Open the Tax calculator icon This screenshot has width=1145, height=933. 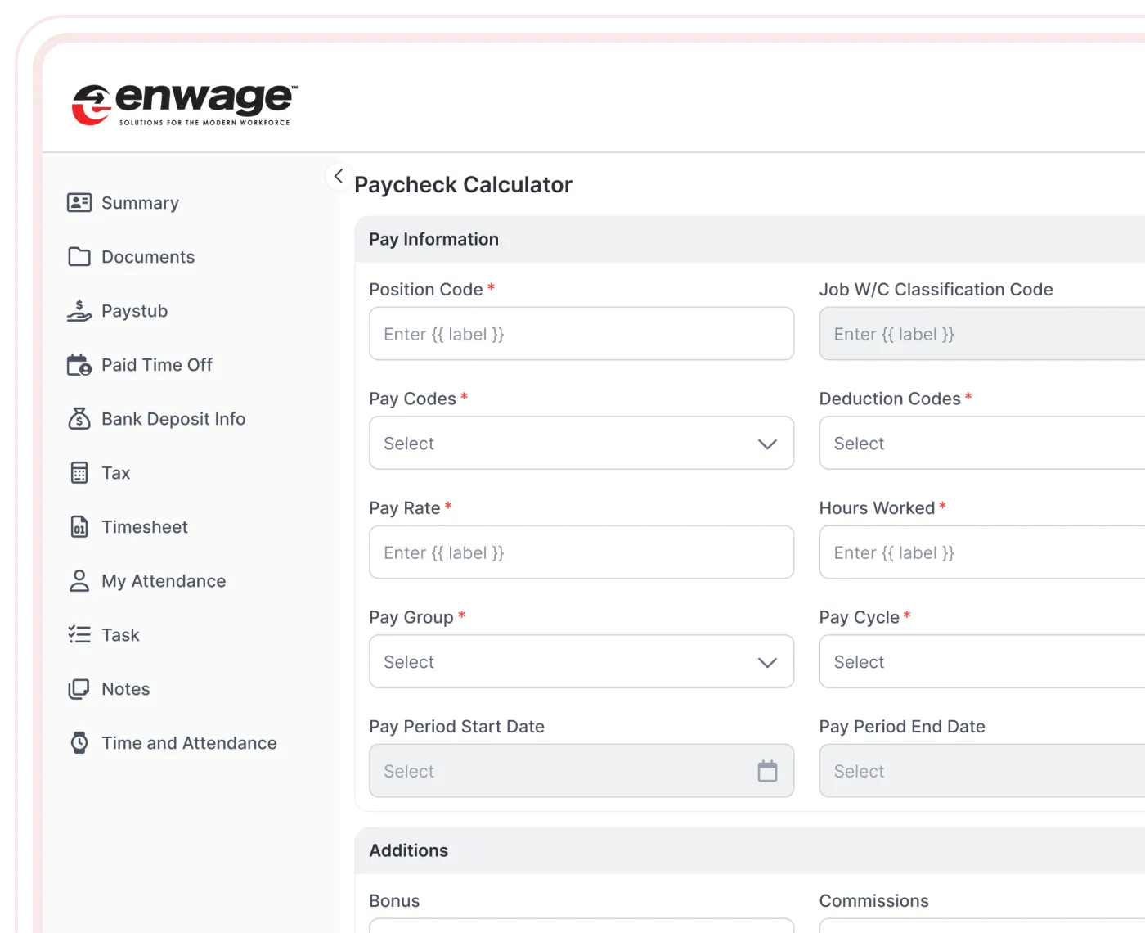pyautogui.click(x=79, y=473)
